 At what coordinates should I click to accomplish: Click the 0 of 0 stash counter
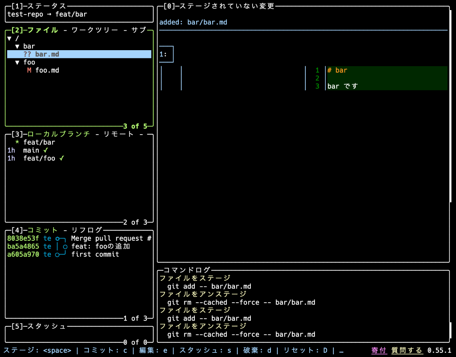135,342
